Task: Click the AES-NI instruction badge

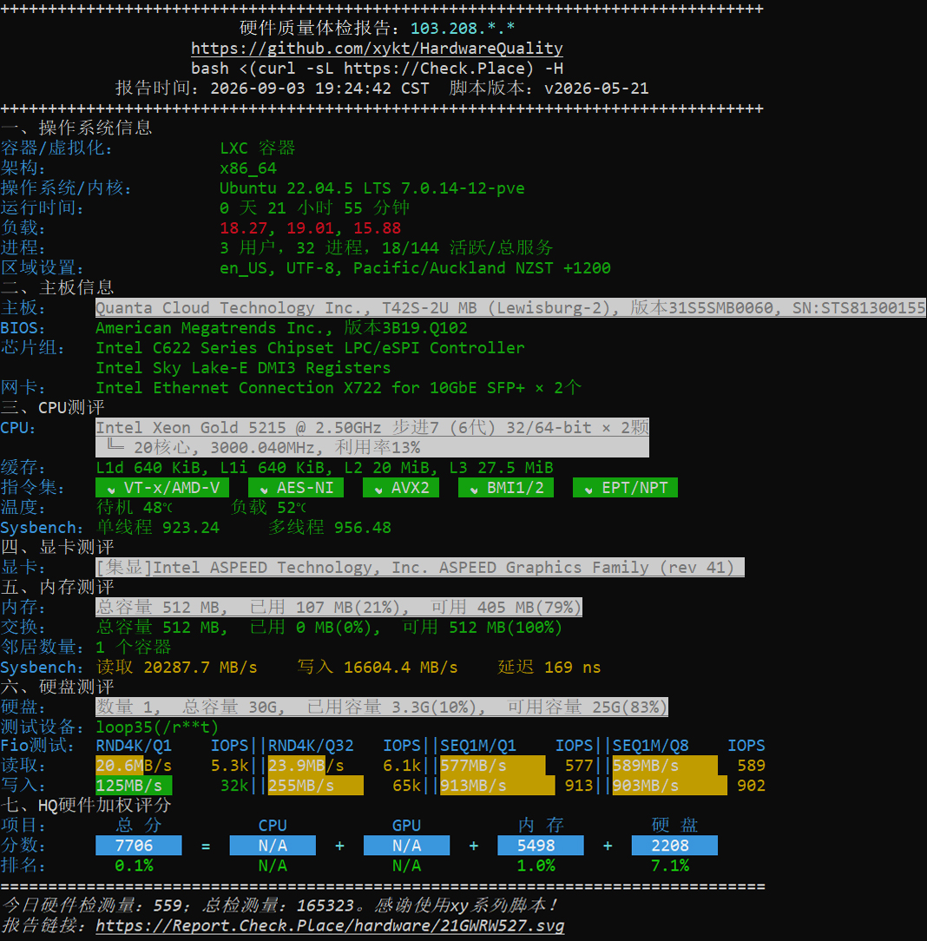Action: point(296,487)
